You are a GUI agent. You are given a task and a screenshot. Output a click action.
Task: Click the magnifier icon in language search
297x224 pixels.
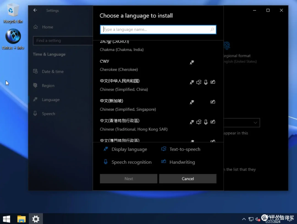point(212,29)
